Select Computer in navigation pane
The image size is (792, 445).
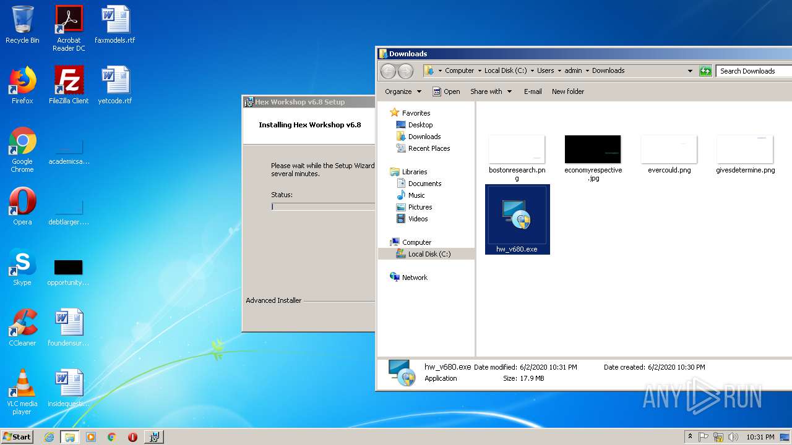click(x=411, y=242)
